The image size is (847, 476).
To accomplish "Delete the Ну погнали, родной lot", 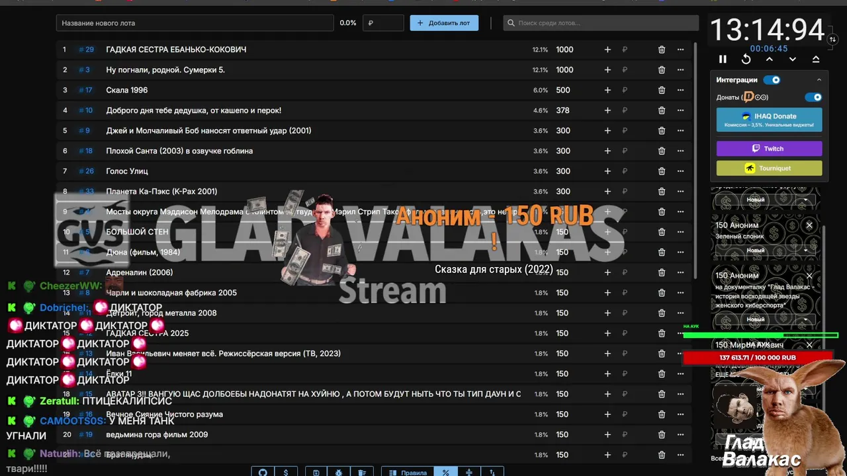I will [662, 70].
